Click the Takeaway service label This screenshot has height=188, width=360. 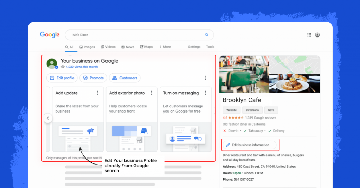tap(256, 131)
